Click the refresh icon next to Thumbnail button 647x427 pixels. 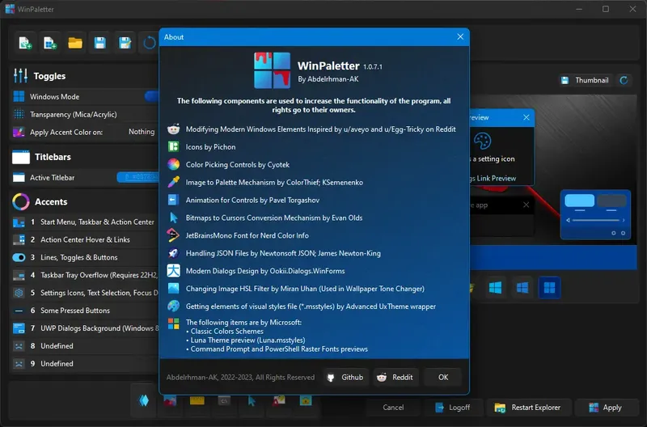pyautogui.click(x=624, y=80)
